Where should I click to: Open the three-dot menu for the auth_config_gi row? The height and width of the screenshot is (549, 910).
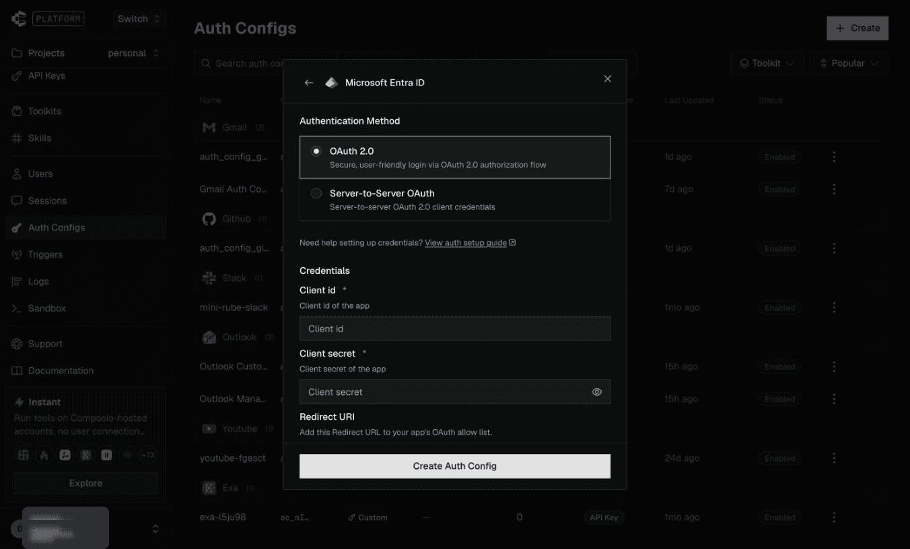(834, 248)
